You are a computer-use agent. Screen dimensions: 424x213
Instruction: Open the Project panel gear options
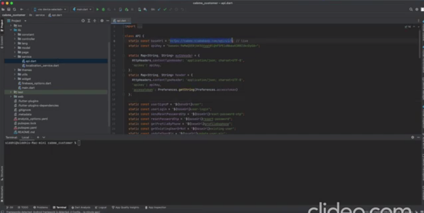[102, 21]
